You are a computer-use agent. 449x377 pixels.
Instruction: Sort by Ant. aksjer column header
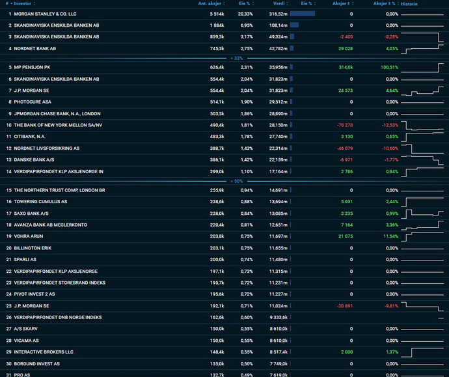pos(210,4)
